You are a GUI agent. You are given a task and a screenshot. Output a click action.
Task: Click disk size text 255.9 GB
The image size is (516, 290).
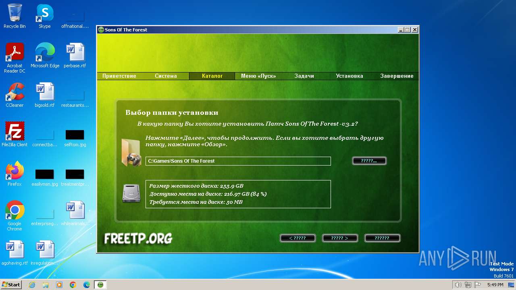[196, 186]
